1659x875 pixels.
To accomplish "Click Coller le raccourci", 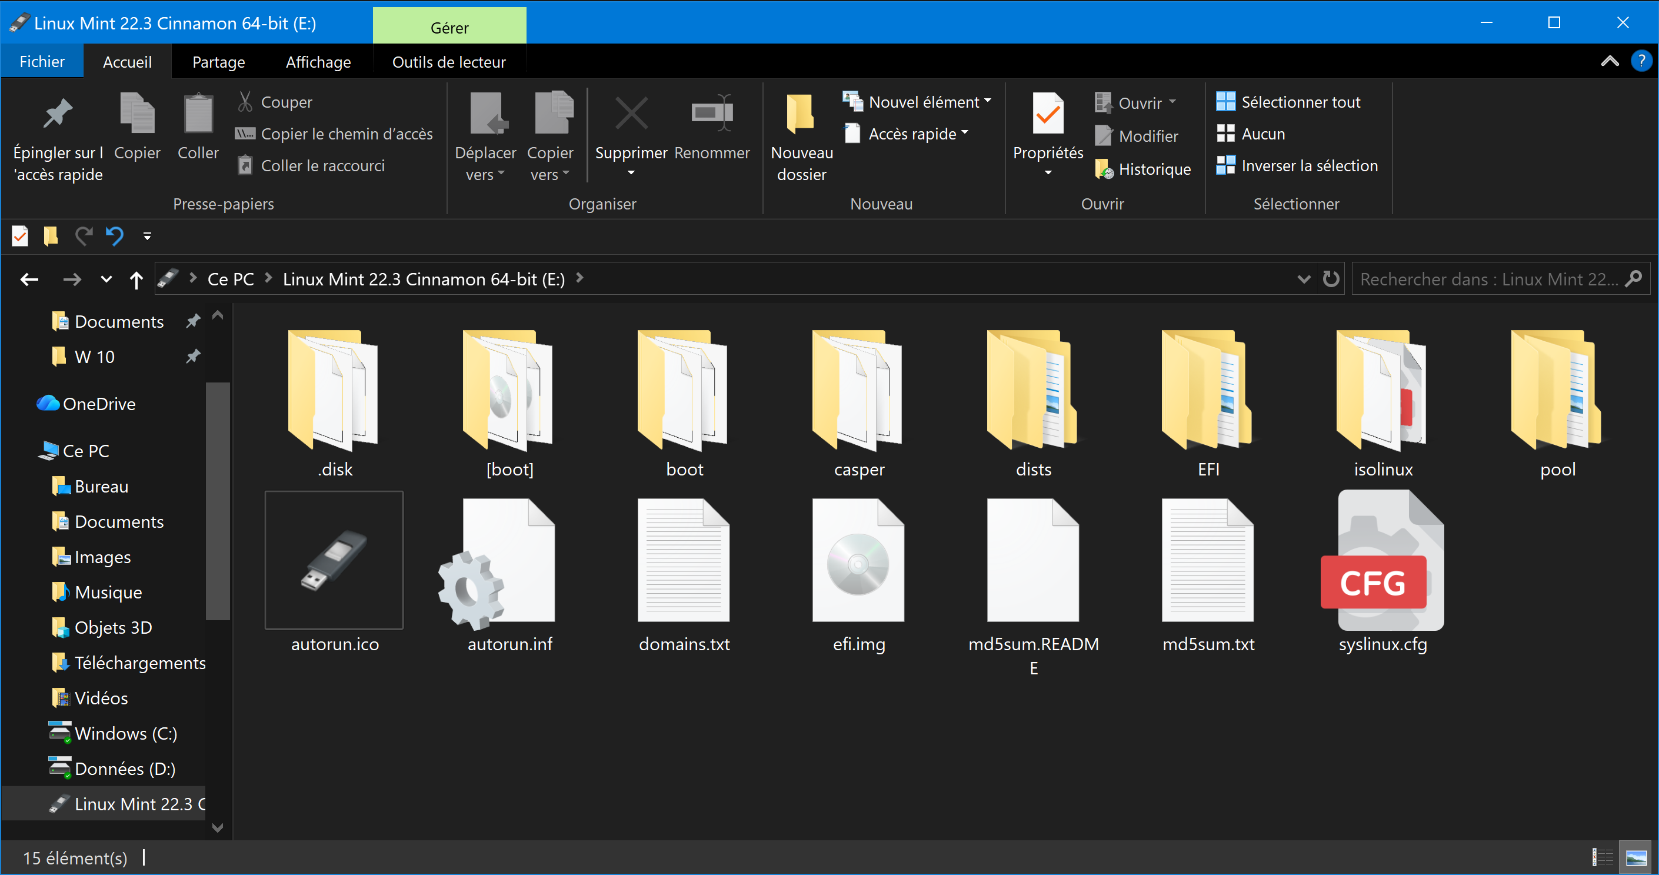I will coord(311,165).
